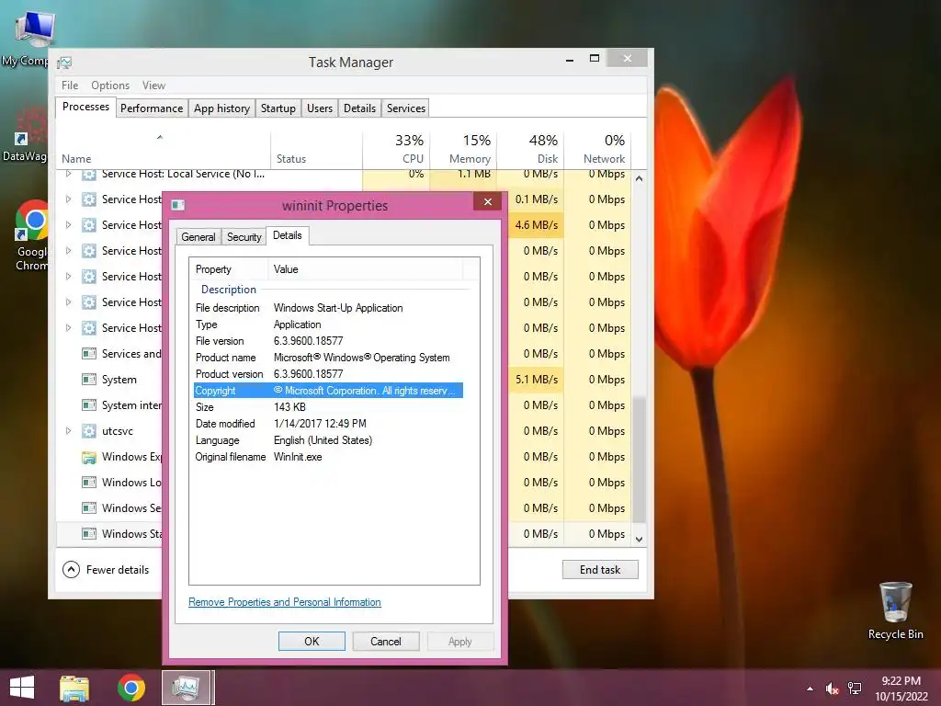This screenshot has height=706, width=941.
Task: Switch to Task Manager's Details tab
Action: [359, 108]
